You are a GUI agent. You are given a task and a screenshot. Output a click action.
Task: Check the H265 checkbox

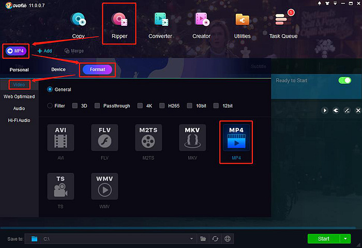coord(162,106)
